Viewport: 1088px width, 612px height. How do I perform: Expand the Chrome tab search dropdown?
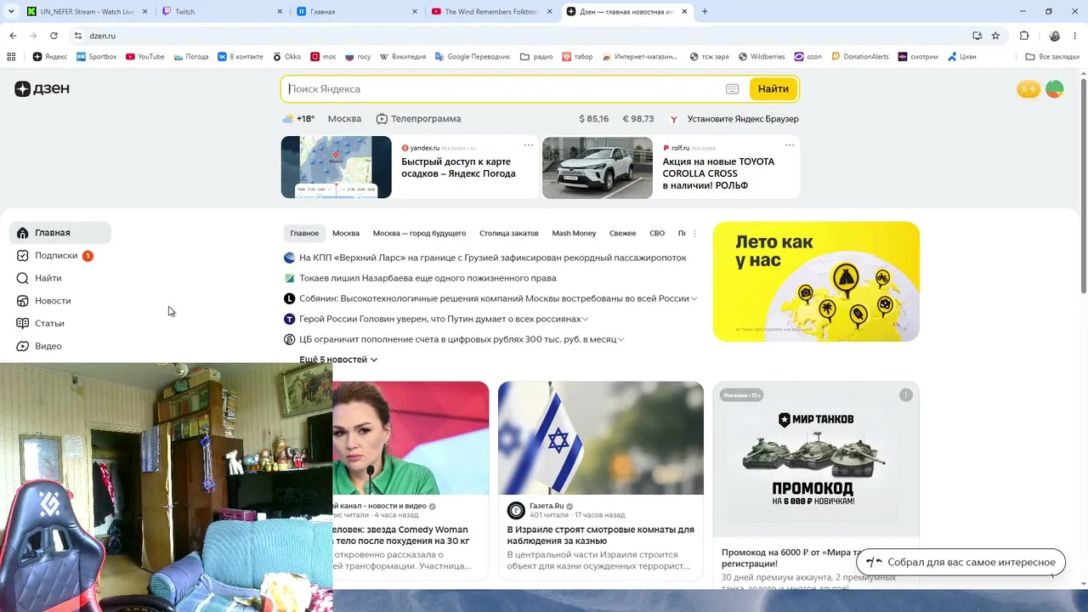click(11, 11)
